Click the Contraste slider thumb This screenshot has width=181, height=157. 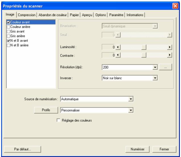(x=144, y=55)
